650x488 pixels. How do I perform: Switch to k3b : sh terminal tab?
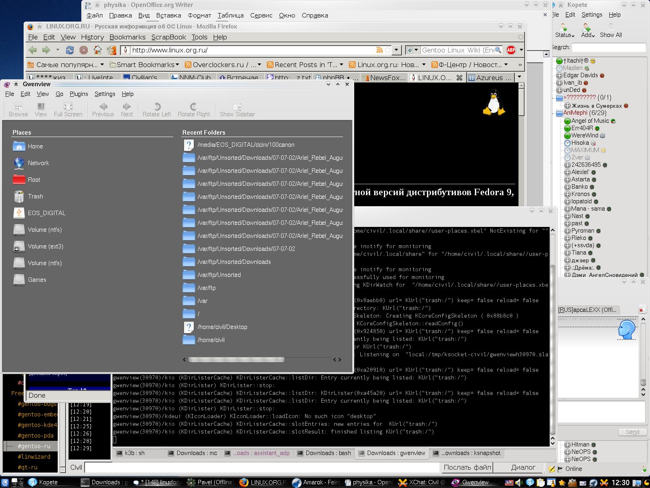coord(131,453)
